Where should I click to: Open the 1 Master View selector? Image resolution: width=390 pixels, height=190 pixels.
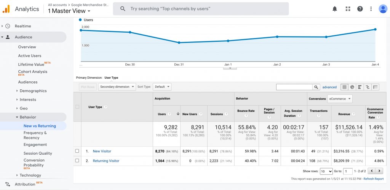click(x=69, y=11)
